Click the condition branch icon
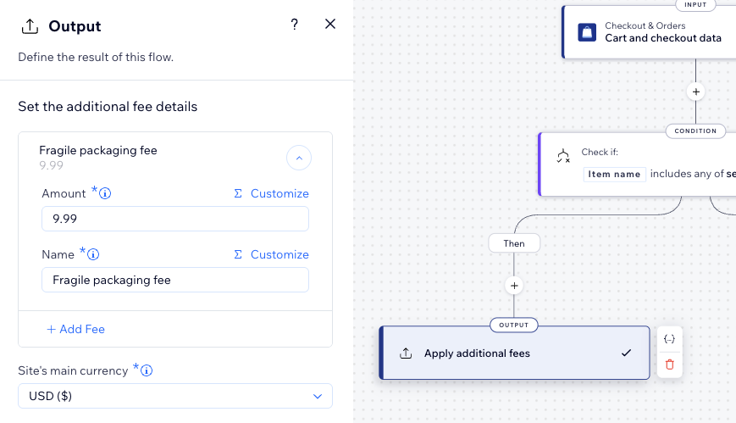The image size is (736, 423). pos(563,156)
